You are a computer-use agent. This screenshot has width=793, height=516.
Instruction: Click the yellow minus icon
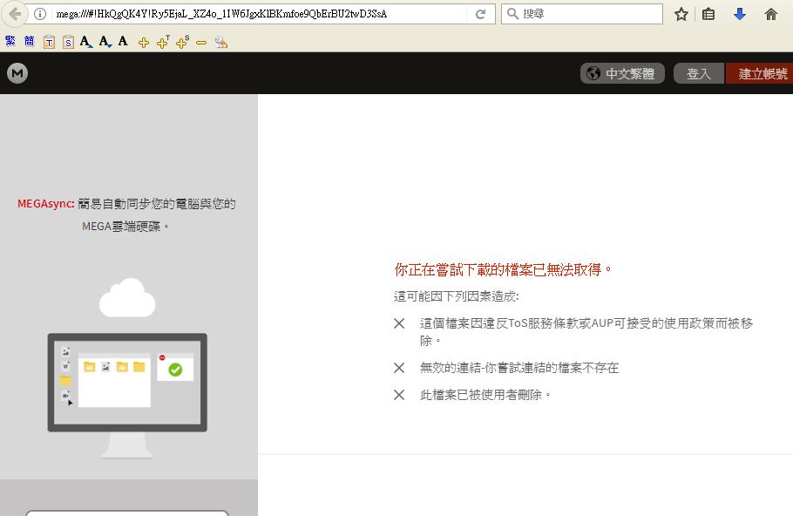pyautogui.click(x=201, y=43)
